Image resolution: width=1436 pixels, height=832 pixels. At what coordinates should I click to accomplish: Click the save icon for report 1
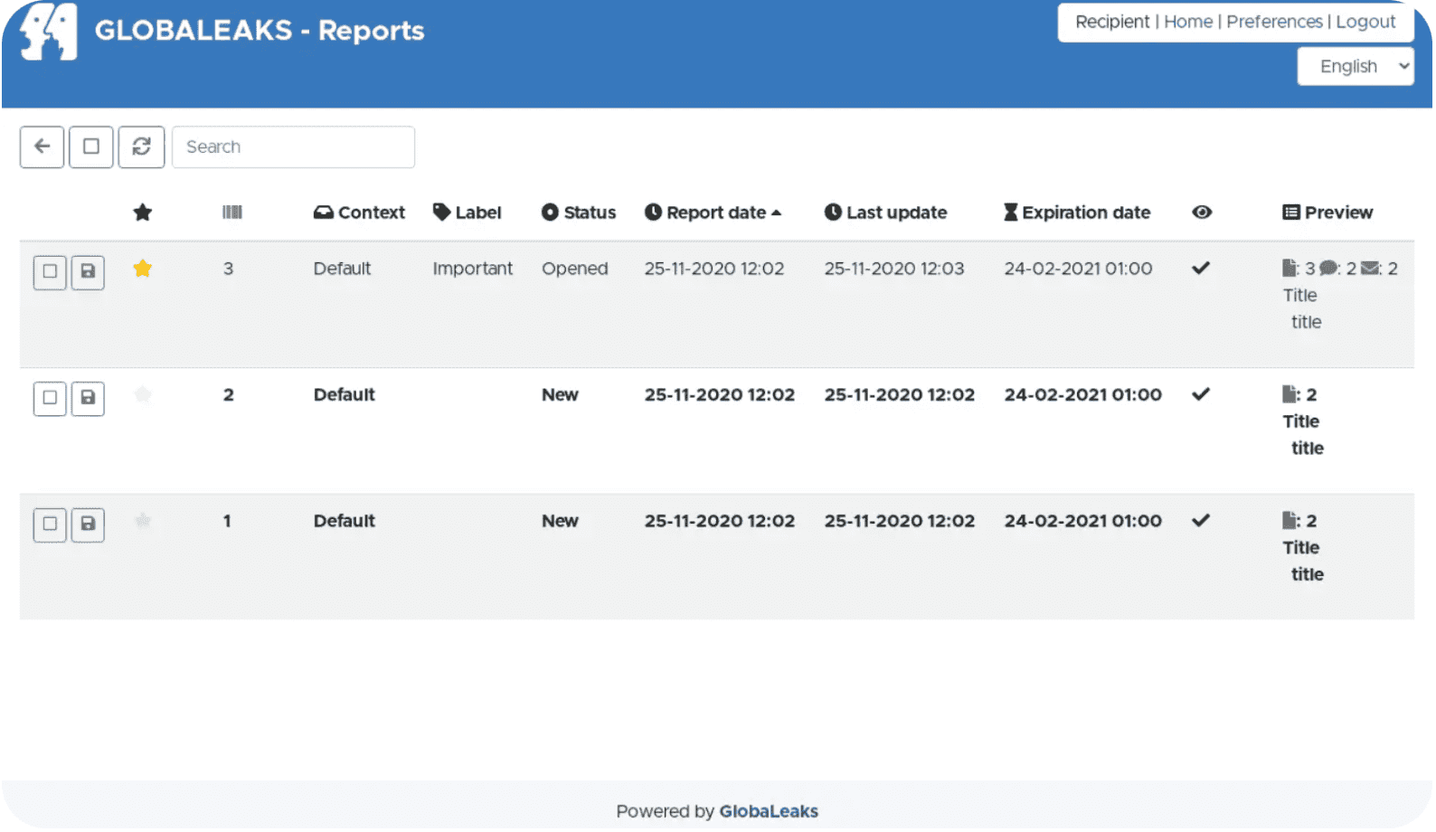88,525
